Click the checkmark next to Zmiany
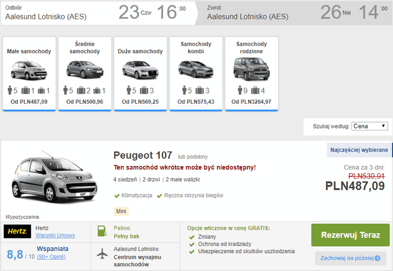Viewport: 393px width, 271px height. pyautogui.click(x=192, y=237)
